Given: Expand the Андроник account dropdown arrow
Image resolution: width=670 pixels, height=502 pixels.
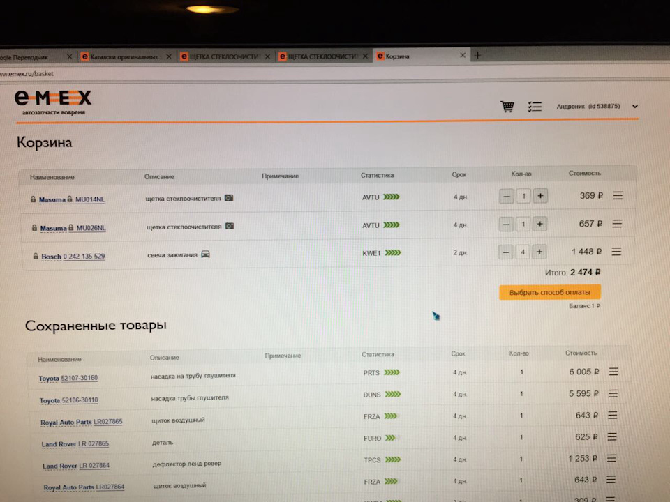Looking at the screenshot, I should tap(635, 106).
